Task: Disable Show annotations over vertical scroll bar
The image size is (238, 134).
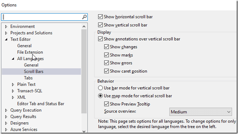Action: pyautogui.click(x=100, y=39)
